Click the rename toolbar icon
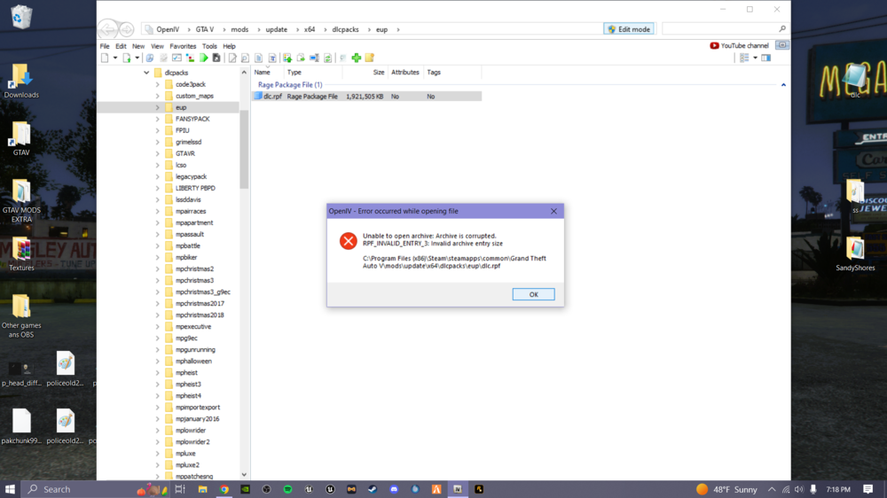887x498 pixels. (314, 58)
